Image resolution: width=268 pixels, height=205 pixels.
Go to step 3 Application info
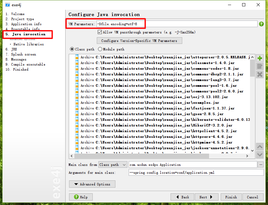click(x=23, y=24)
